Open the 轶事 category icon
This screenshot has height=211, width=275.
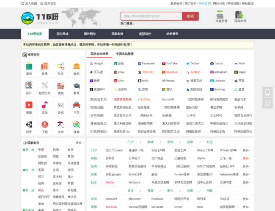click(45, 66)
